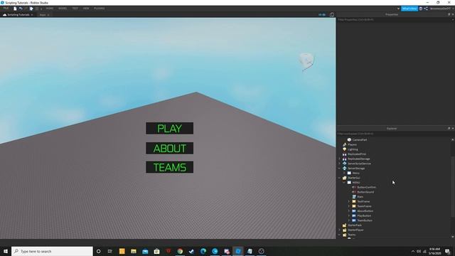Select the Lighting service in Explorer

pos(353,149)
